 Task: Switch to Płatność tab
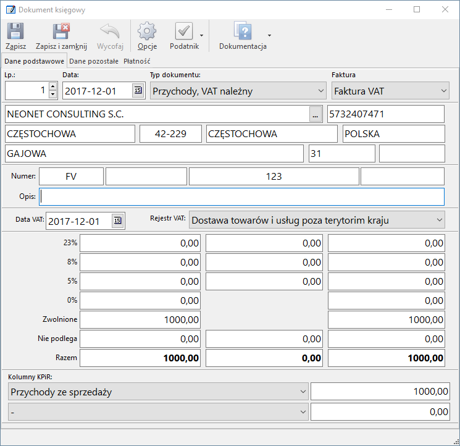137,61
